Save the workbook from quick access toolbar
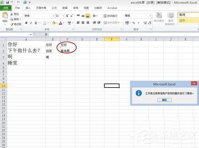 tap(7, 2)
